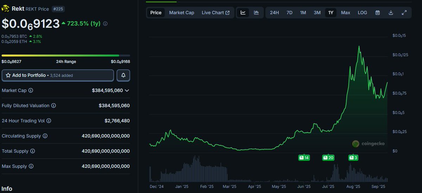Show Circulating Supply info icon
The image size is (422, 193).
(x=45, y=136)
